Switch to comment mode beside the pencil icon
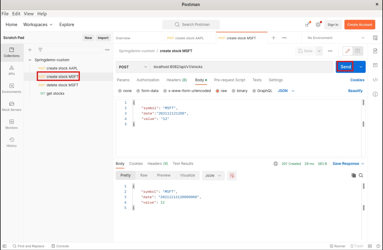The height and width of the screenshot is (250, 383). [x=358, y=51]
